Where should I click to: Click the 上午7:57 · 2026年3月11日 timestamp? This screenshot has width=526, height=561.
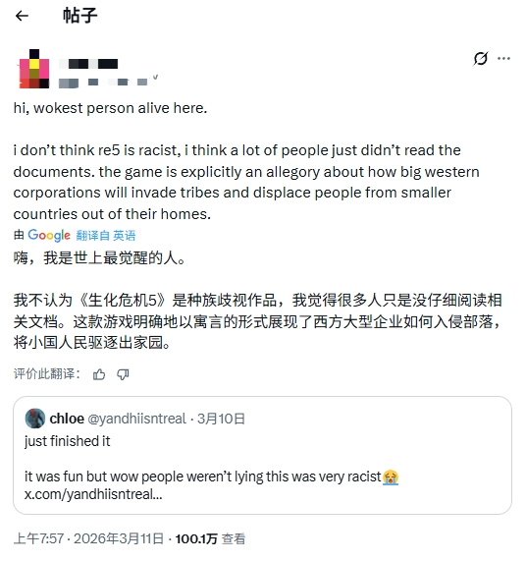(x=88, y=538)
